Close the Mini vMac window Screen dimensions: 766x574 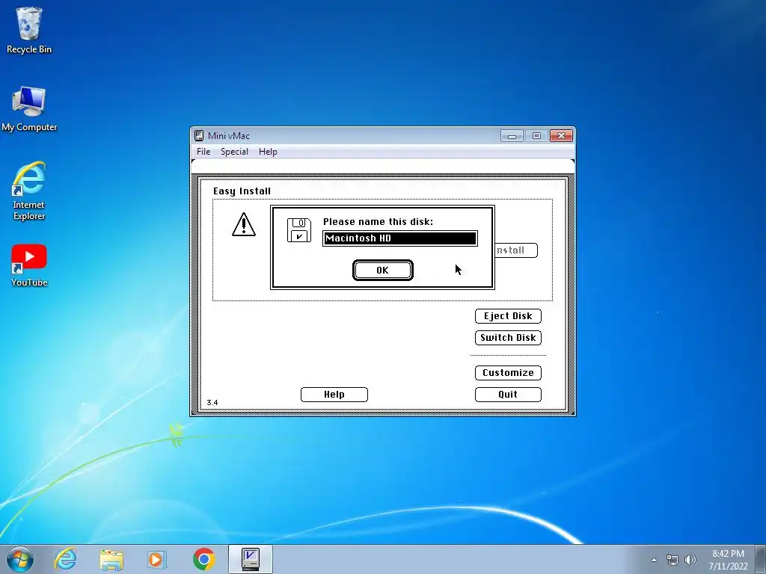tap(561, 136)
